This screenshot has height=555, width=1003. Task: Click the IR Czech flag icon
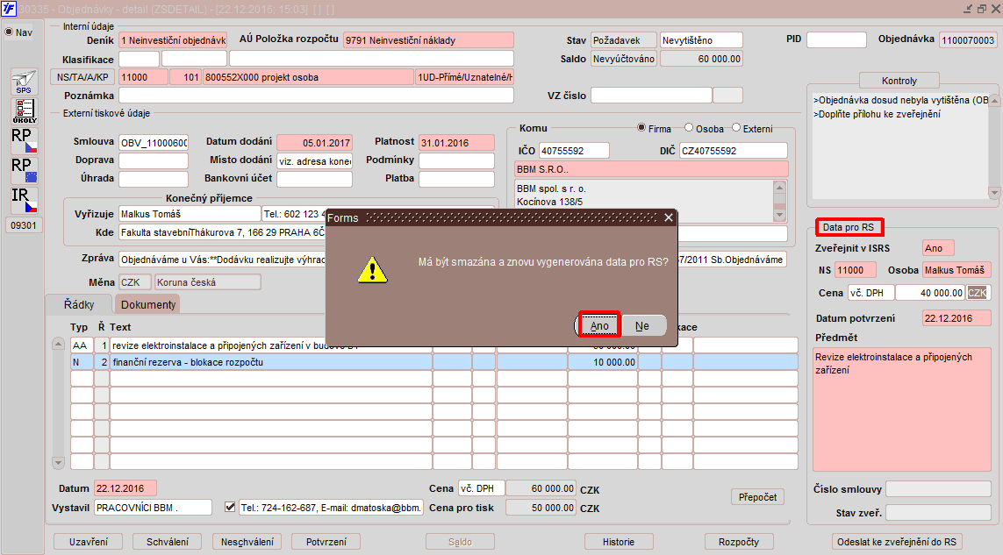[25, 200]
